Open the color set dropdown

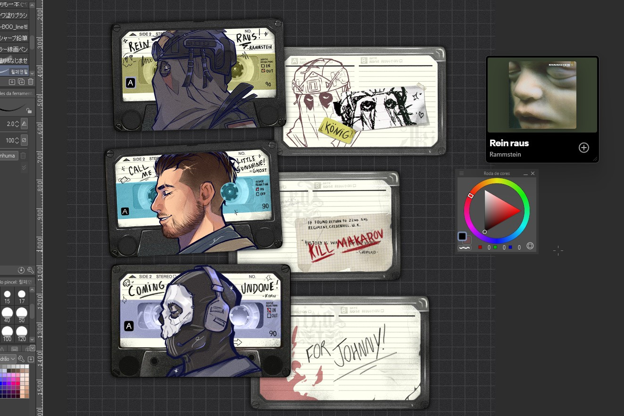(x=8, y=359)
